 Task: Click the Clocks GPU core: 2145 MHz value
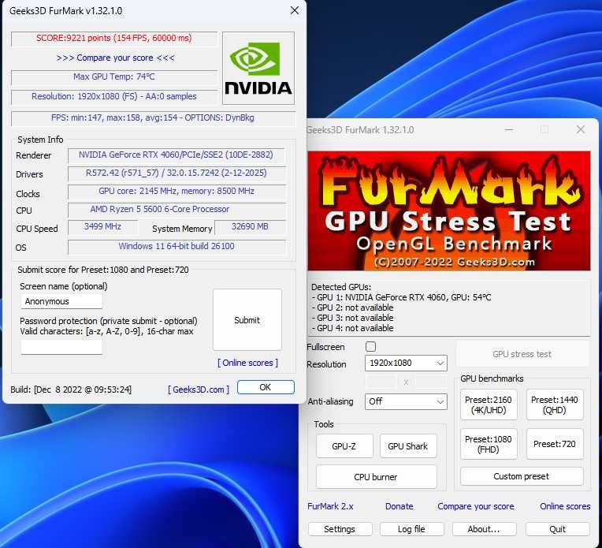click(x=177, y=192)
